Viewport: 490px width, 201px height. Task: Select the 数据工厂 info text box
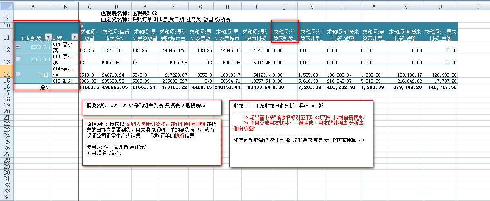click(301, 134)
